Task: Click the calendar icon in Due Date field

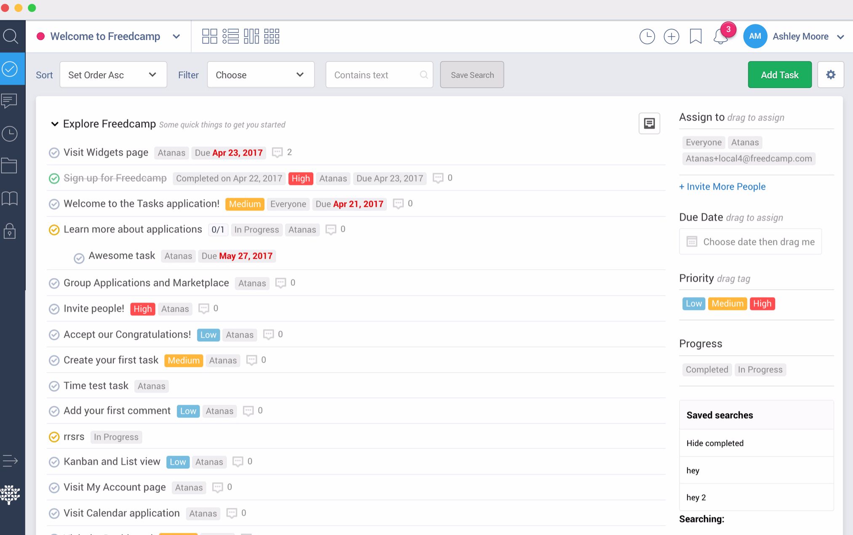Action: (692, 242)
